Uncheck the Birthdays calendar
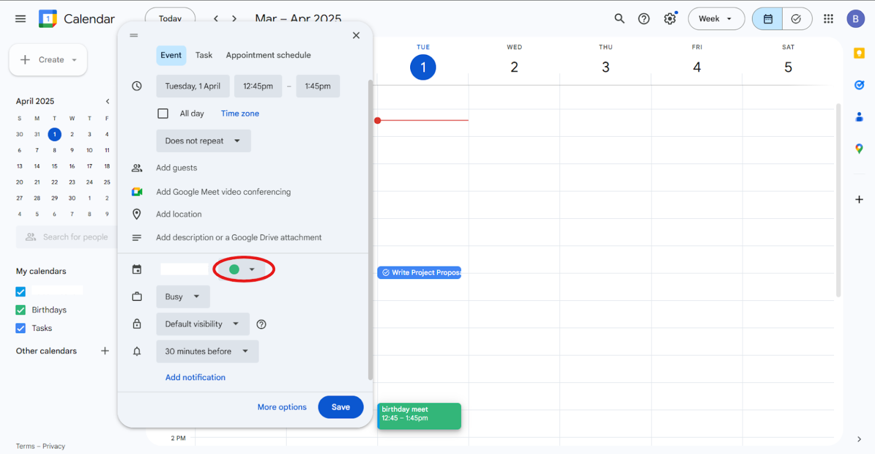The width and height of the screenshot is (875, 454). point(21,309)
